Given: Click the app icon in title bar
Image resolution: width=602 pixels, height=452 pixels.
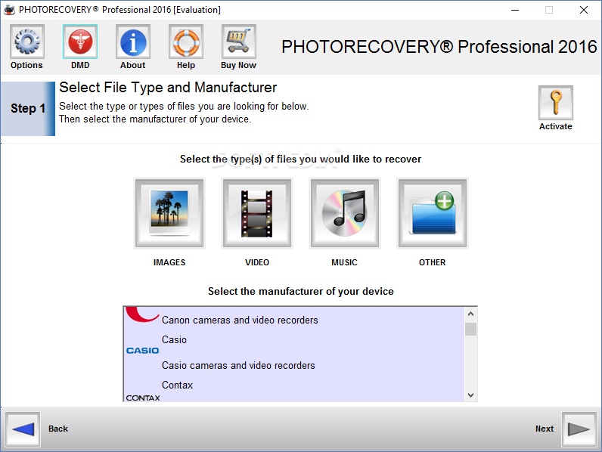Looking at the screenshot, I should 9,10.
